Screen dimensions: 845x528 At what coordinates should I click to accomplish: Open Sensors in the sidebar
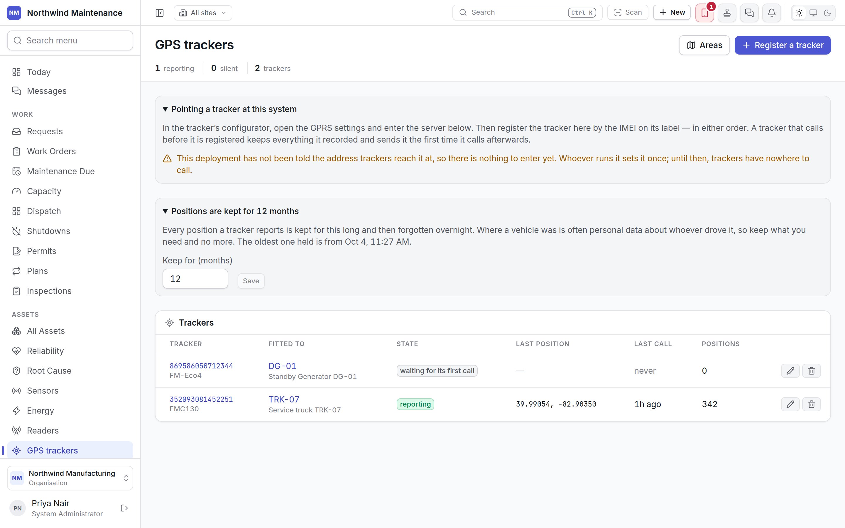70,390
